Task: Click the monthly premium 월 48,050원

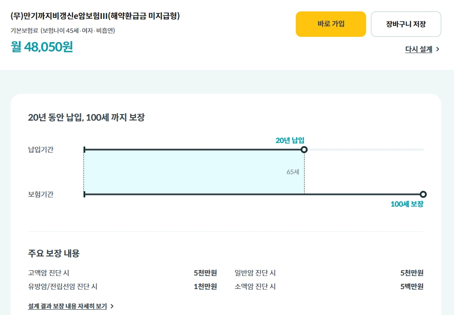Action: tap(42, 47)
